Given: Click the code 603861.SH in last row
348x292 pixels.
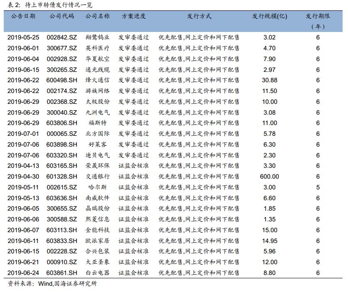Looking at the screenshot, I should coord(61,273).
